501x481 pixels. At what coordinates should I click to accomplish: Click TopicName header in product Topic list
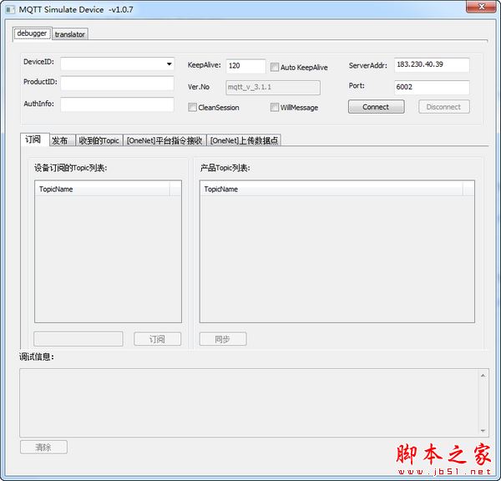coord(331,190)
